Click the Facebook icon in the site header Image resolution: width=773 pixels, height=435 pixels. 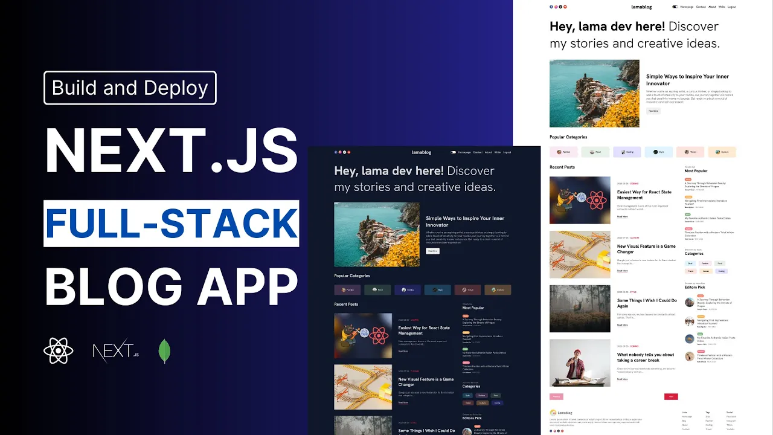click(551, 7)
